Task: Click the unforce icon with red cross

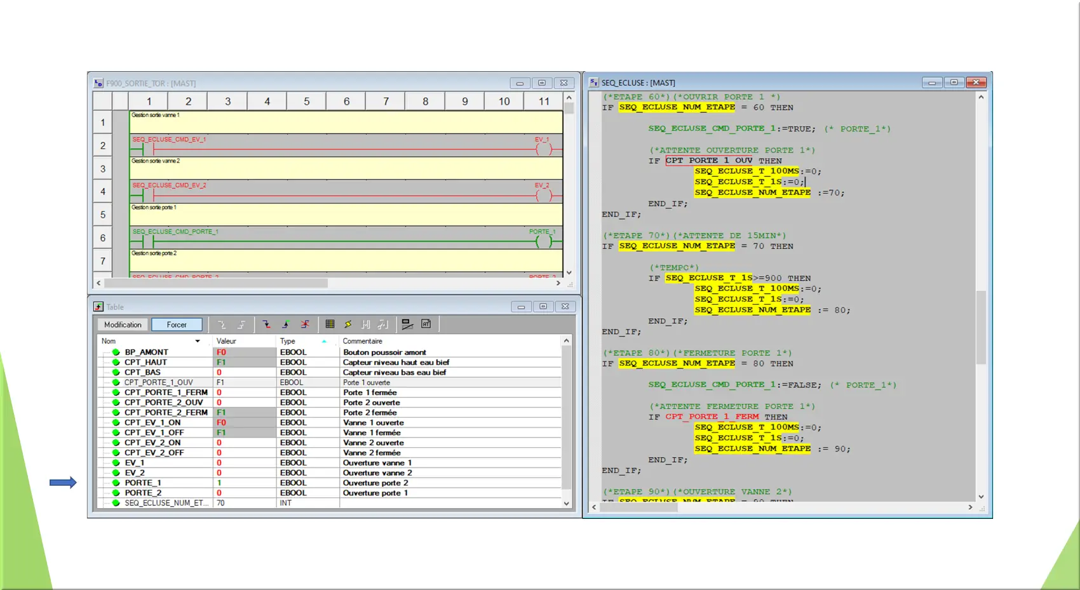Action: pos(305,325)
